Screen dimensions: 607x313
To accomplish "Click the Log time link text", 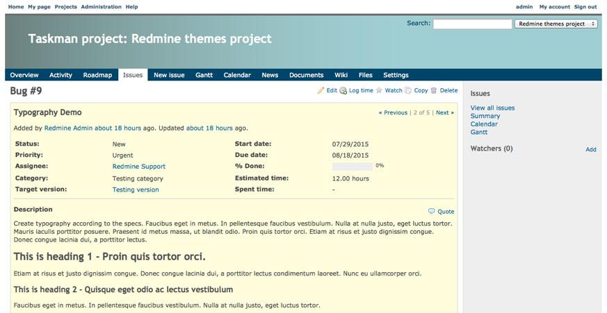I will (x=361, y=90).
